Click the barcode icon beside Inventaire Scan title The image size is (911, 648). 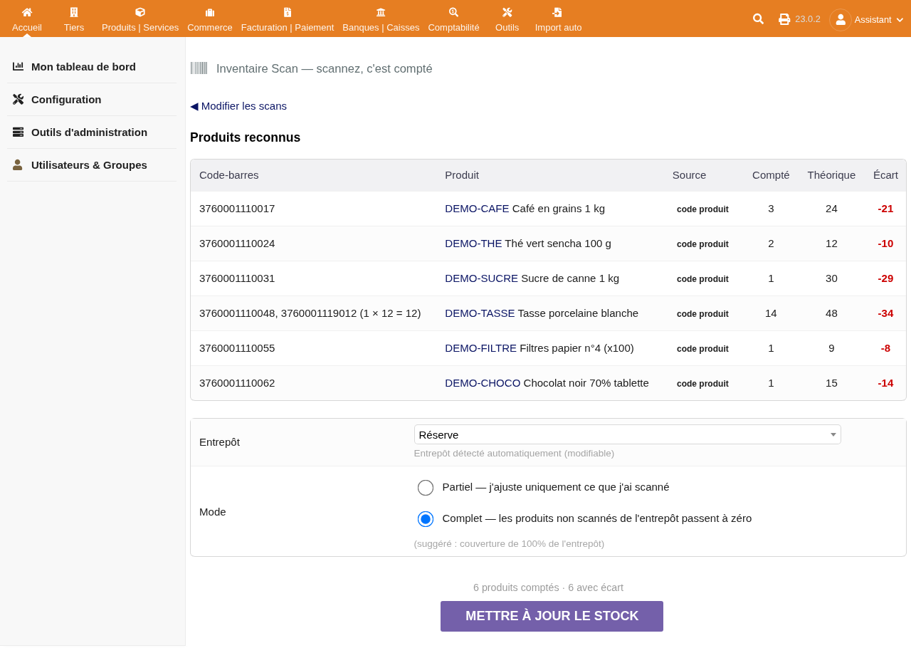(199, 68)
